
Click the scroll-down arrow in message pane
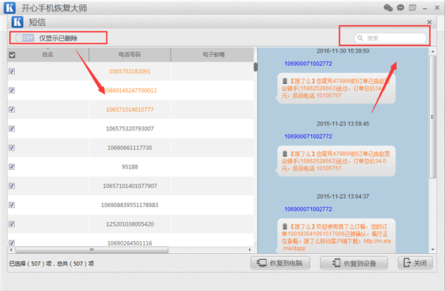pos(433,249)
